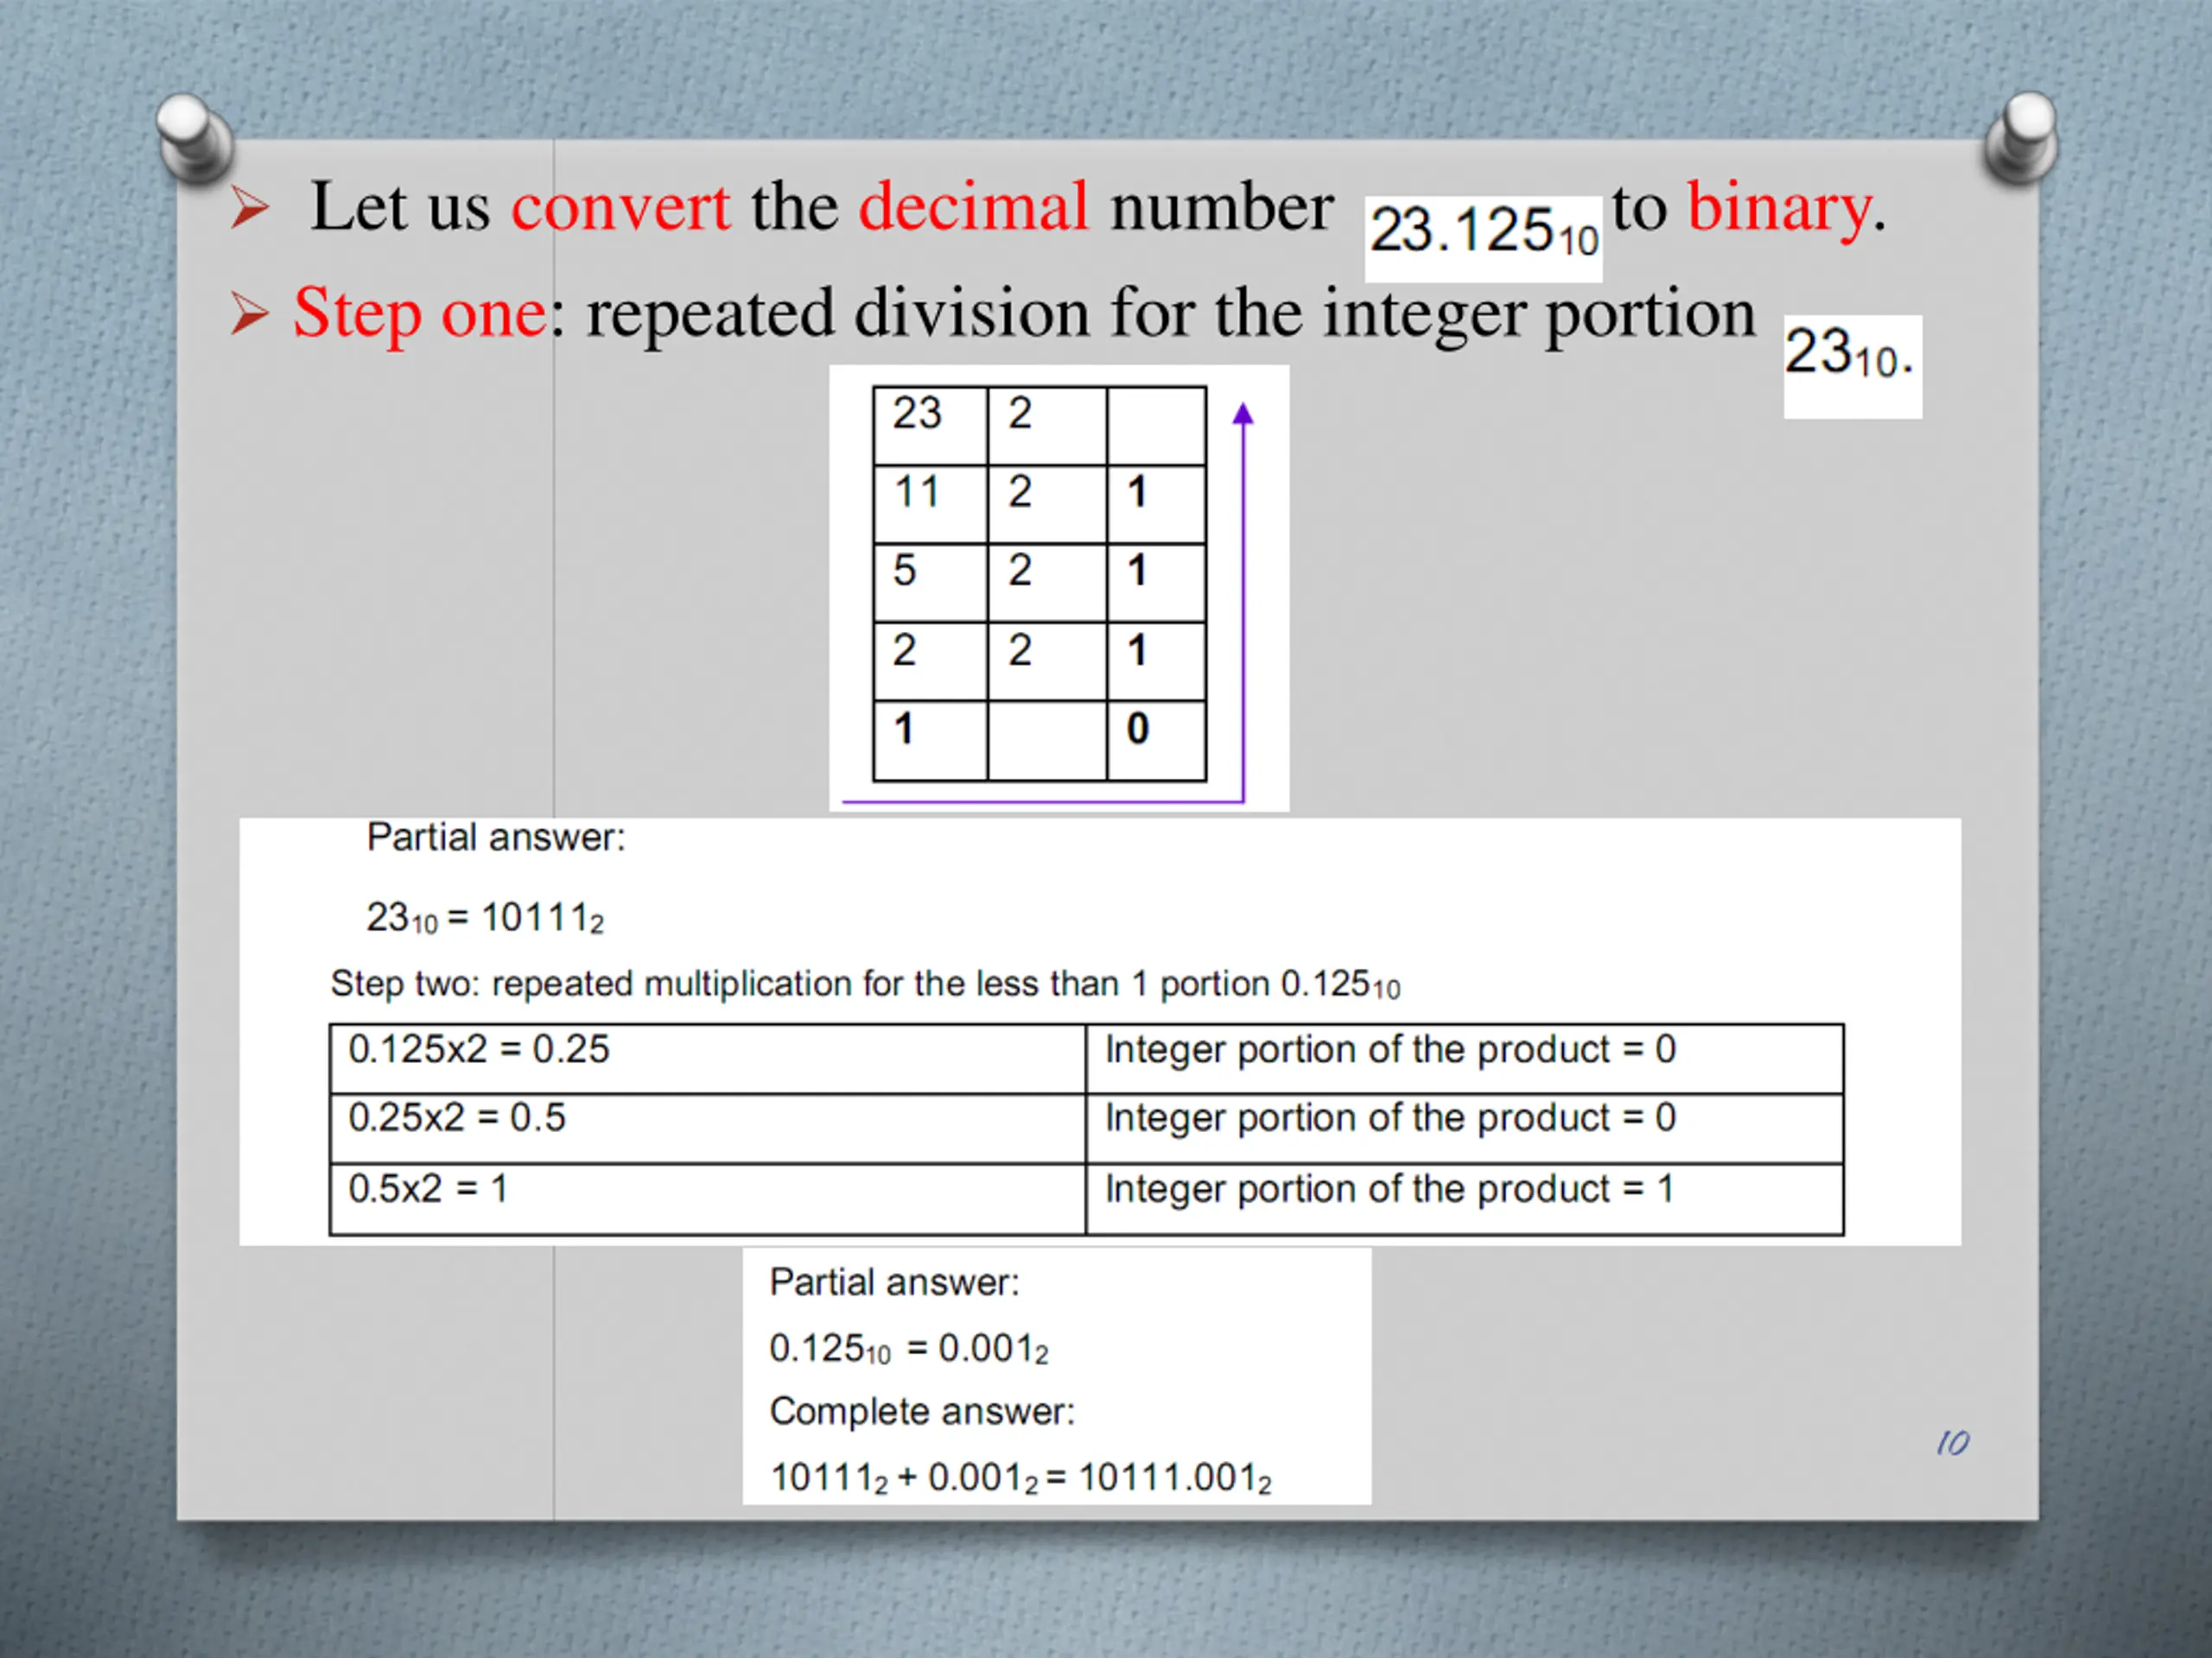Click the '23.125' number box in title
The image size is (2212, 1658).
tap(1483, 233)
